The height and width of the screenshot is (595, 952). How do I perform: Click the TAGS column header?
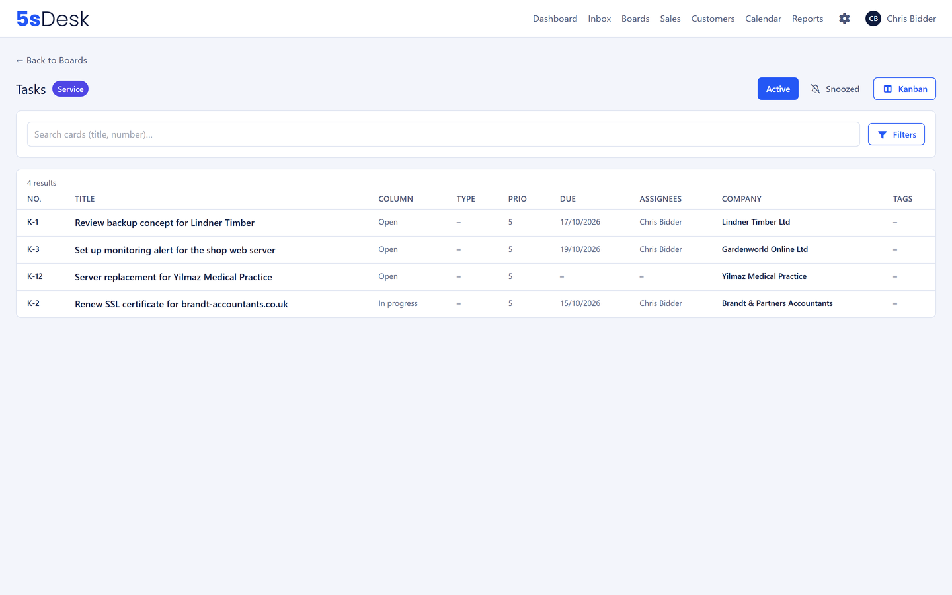point(902,199)
